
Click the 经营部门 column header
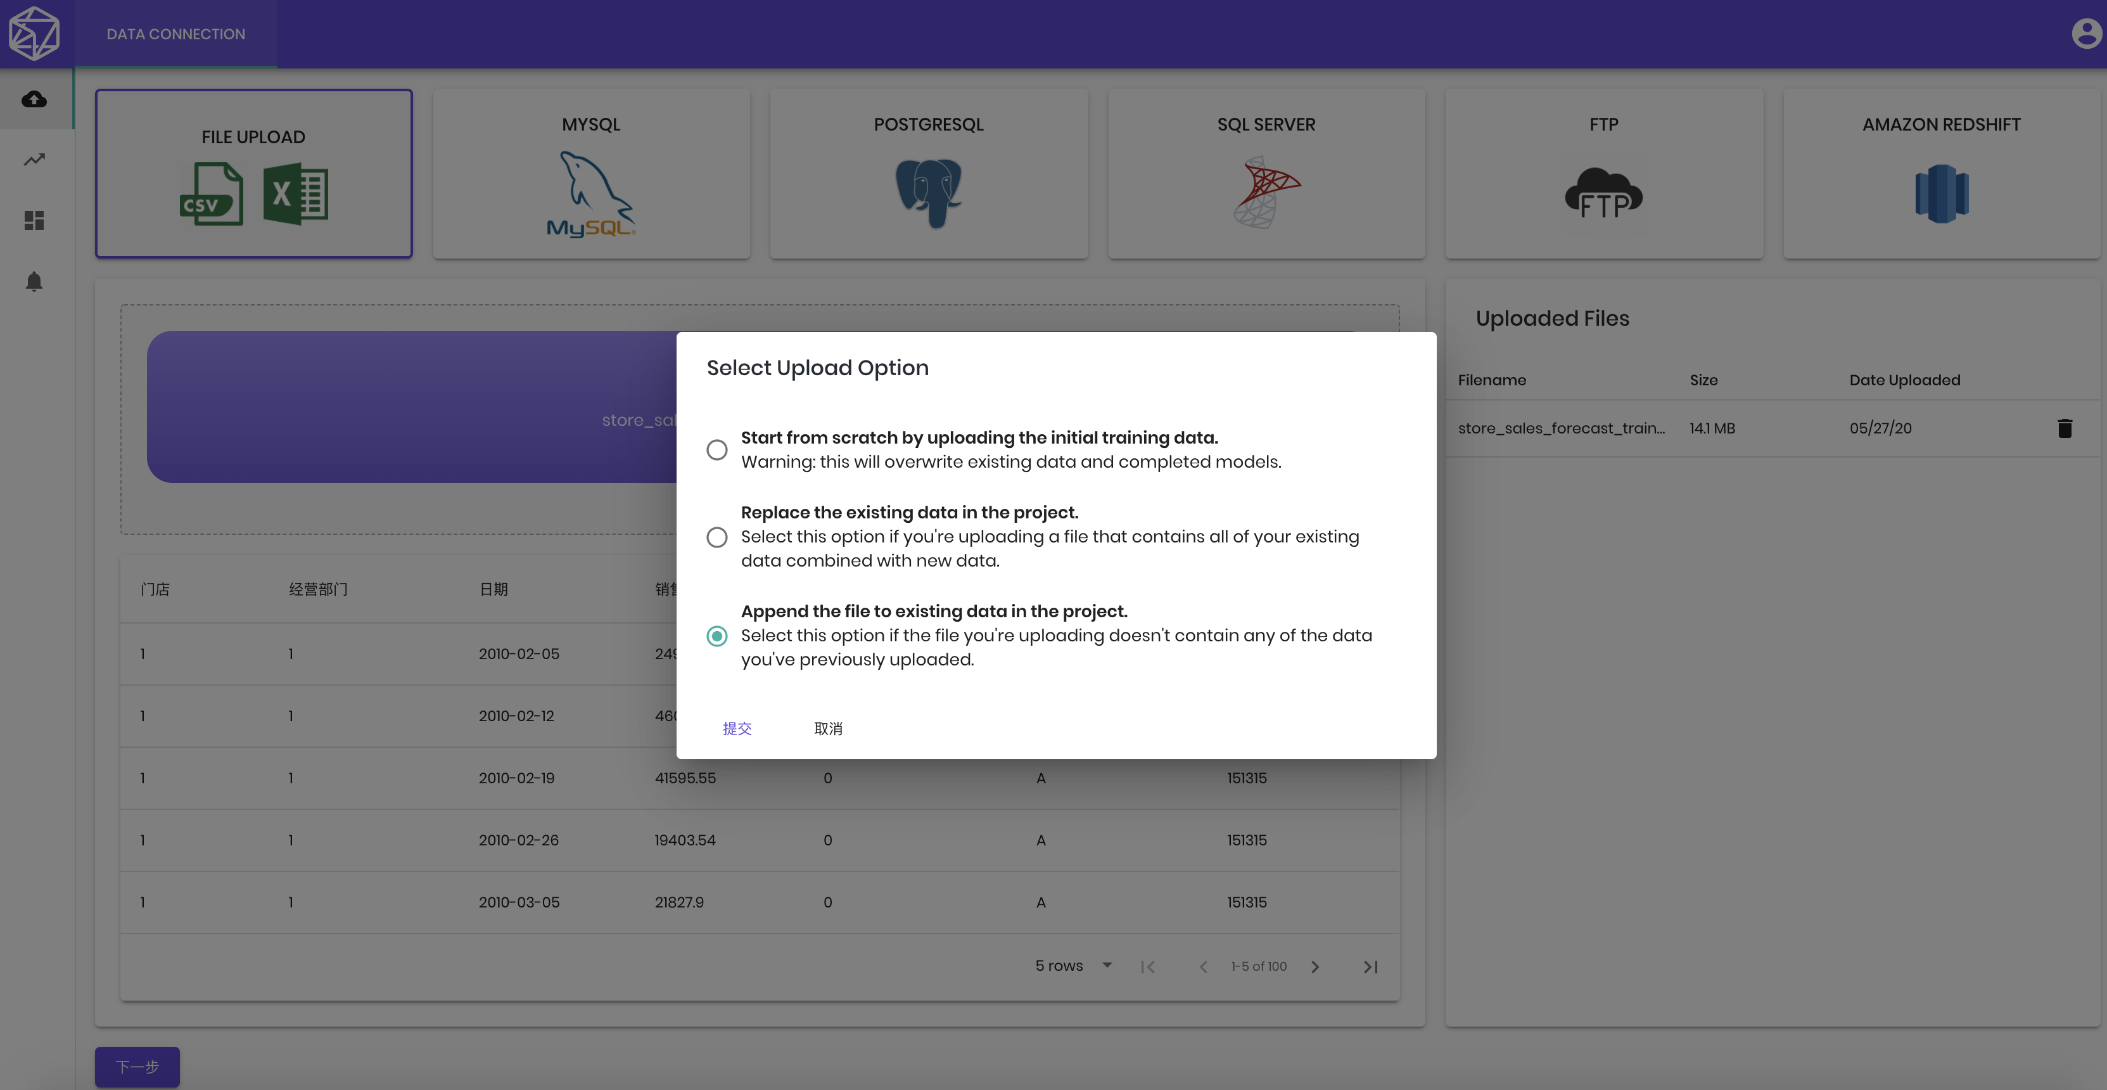click(318, 589)
